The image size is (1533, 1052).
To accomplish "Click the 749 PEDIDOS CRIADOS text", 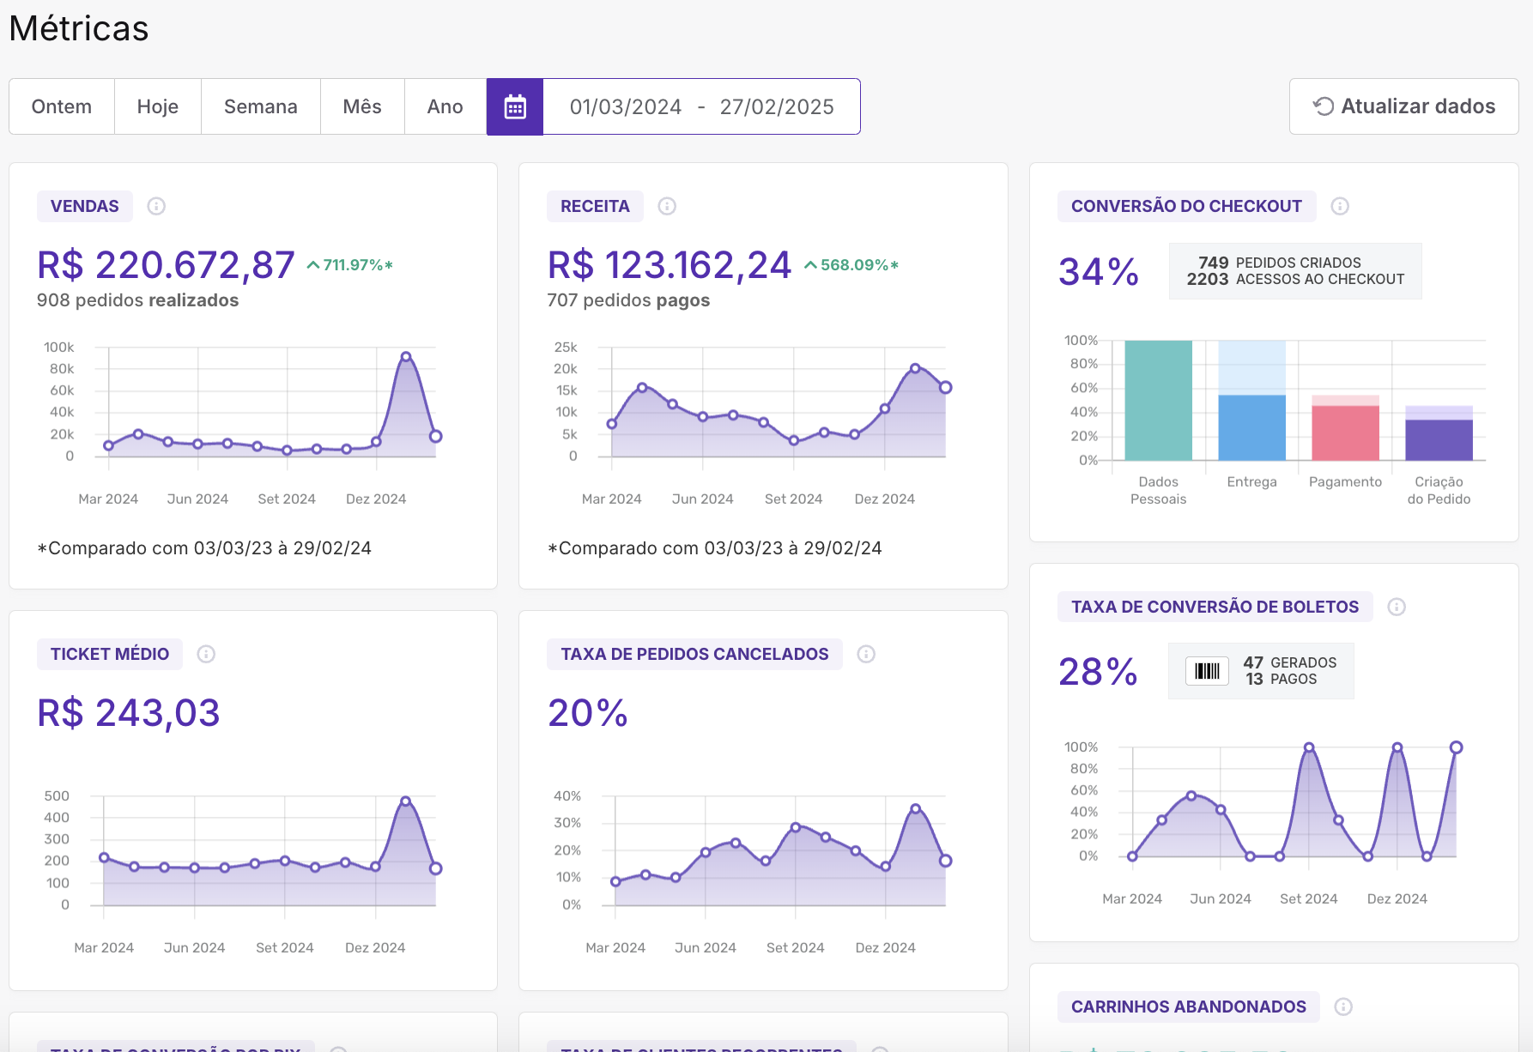I will (x=1280, y=263).
